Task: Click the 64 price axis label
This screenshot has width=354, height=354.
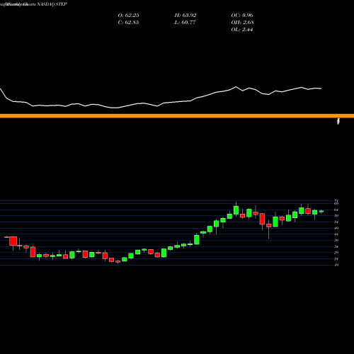Action: [336, 210]
